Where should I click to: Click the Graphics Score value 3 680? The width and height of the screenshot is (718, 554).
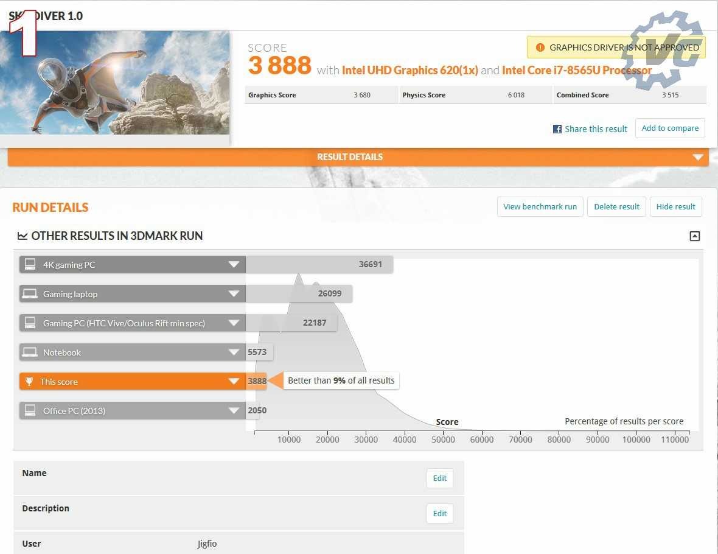point(362,96)
